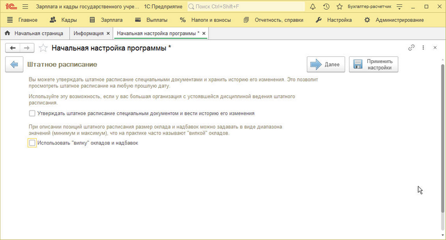Open the history clock icon
The image size is (446, 240).
click(326, 7)
